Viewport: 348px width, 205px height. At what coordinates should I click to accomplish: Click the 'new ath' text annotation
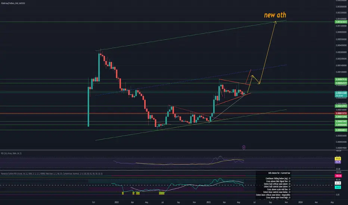(275, 15)
